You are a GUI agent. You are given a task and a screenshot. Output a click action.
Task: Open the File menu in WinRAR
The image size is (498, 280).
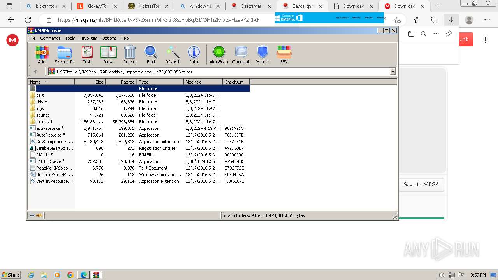pyautogui.click(x=32, y=38)
